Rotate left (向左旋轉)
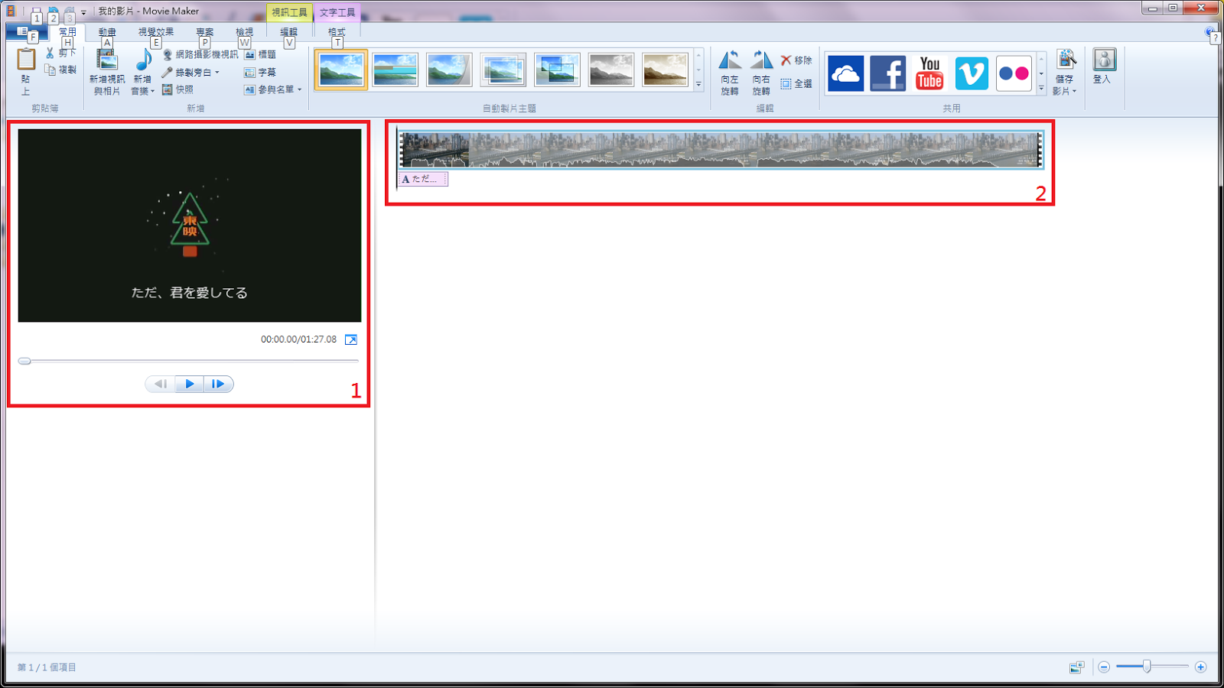 pyautogui.click(x=730, y=73)
